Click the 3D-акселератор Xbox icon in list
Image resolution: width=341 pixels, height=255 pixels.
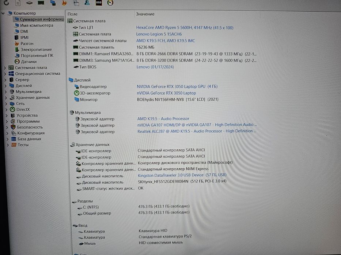click(76, 93)
